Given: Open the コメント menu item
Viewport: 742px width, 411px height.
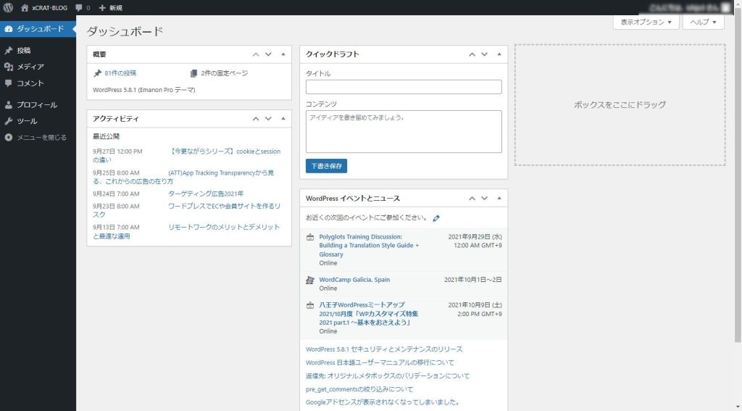Looking at the screenshot, I should (38, 83).
